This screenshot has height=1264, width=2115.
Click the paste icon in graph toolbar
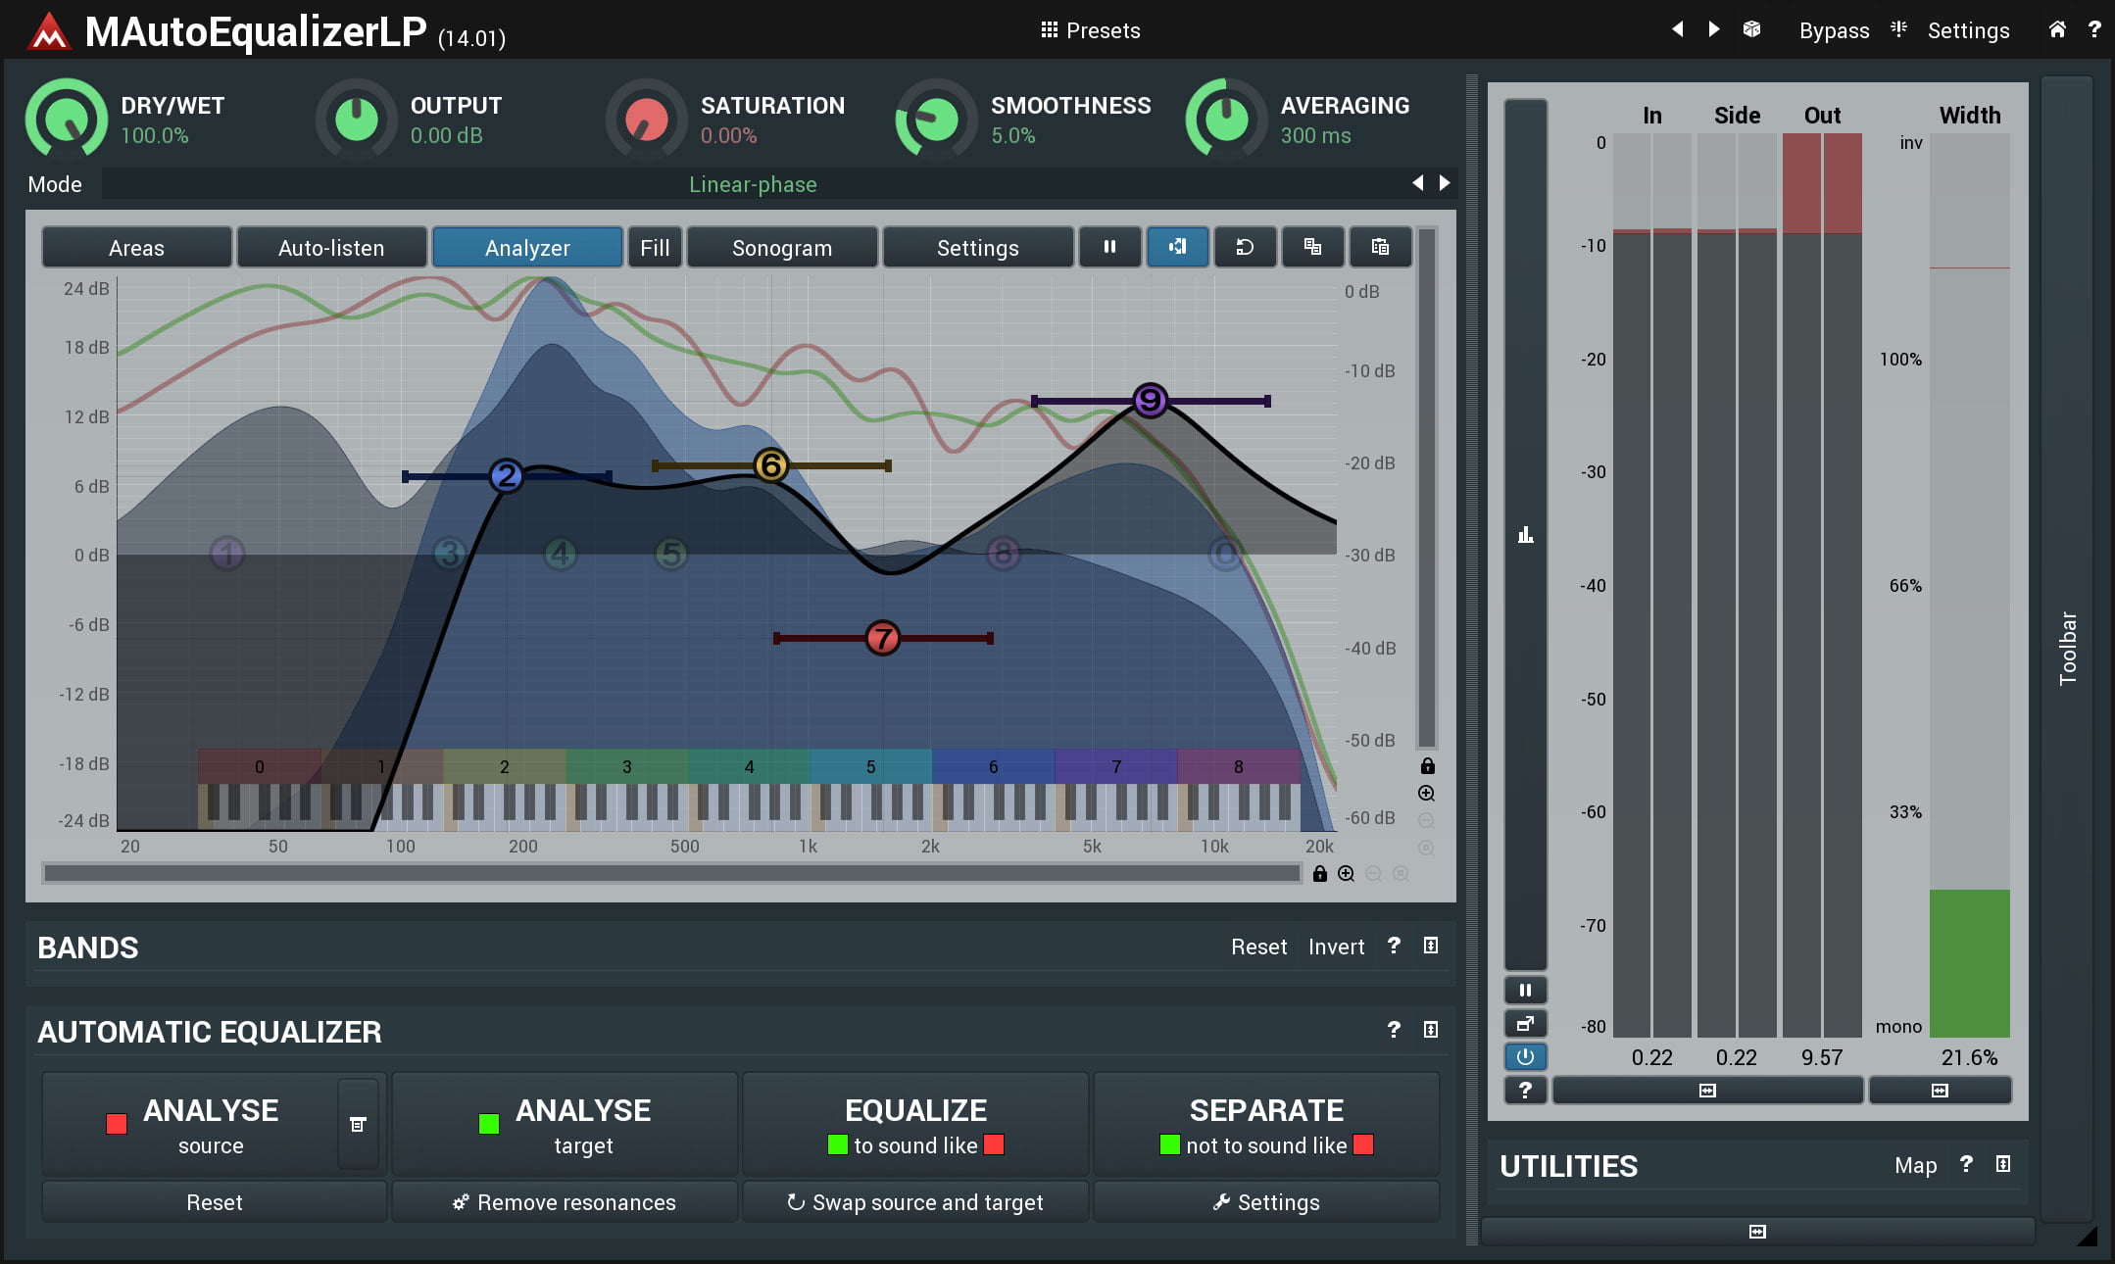pos(1380,247)
